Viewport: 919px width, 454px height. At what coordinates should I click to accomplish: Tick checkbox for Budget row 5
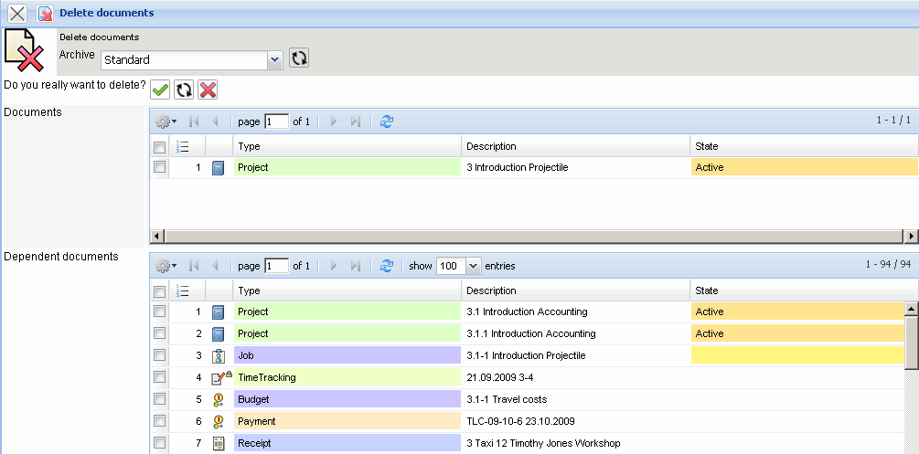click(x=160, y=399)
